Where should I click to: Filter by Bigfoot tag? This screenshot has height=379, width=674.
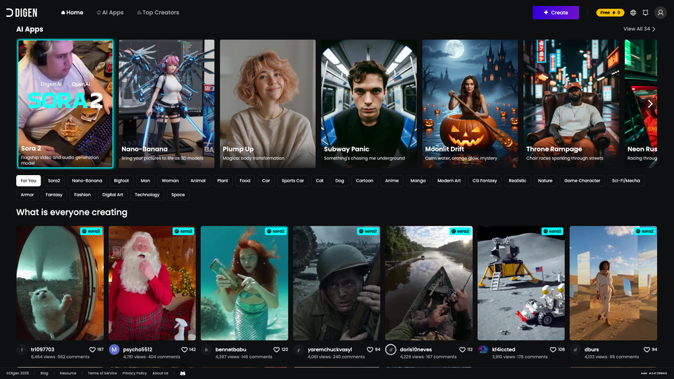(x=121, y=180)
